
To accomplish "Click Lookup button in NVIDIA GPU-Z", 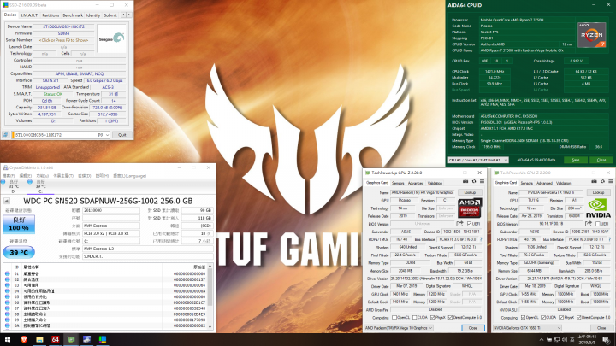I will pyautogui.click(x=598, y=192).
